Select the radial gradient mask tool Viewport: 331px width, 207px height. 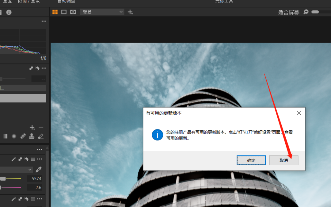(x=14, y=136)
